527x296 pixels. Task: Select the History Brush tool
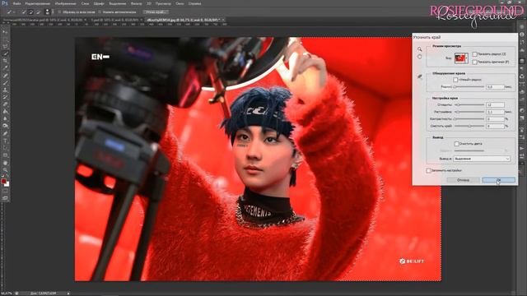point(5,97)
